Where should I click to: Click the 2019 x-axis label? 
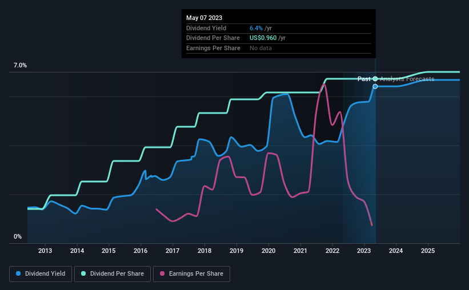(236, 251)
